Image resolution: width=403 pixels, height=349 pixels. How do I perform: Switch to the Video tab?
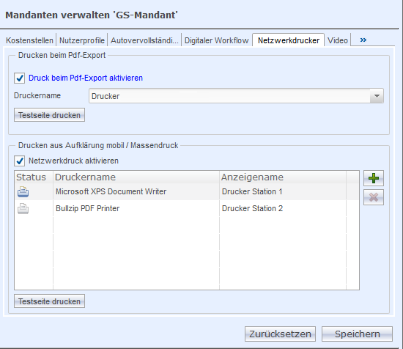(x=338, y=40)
